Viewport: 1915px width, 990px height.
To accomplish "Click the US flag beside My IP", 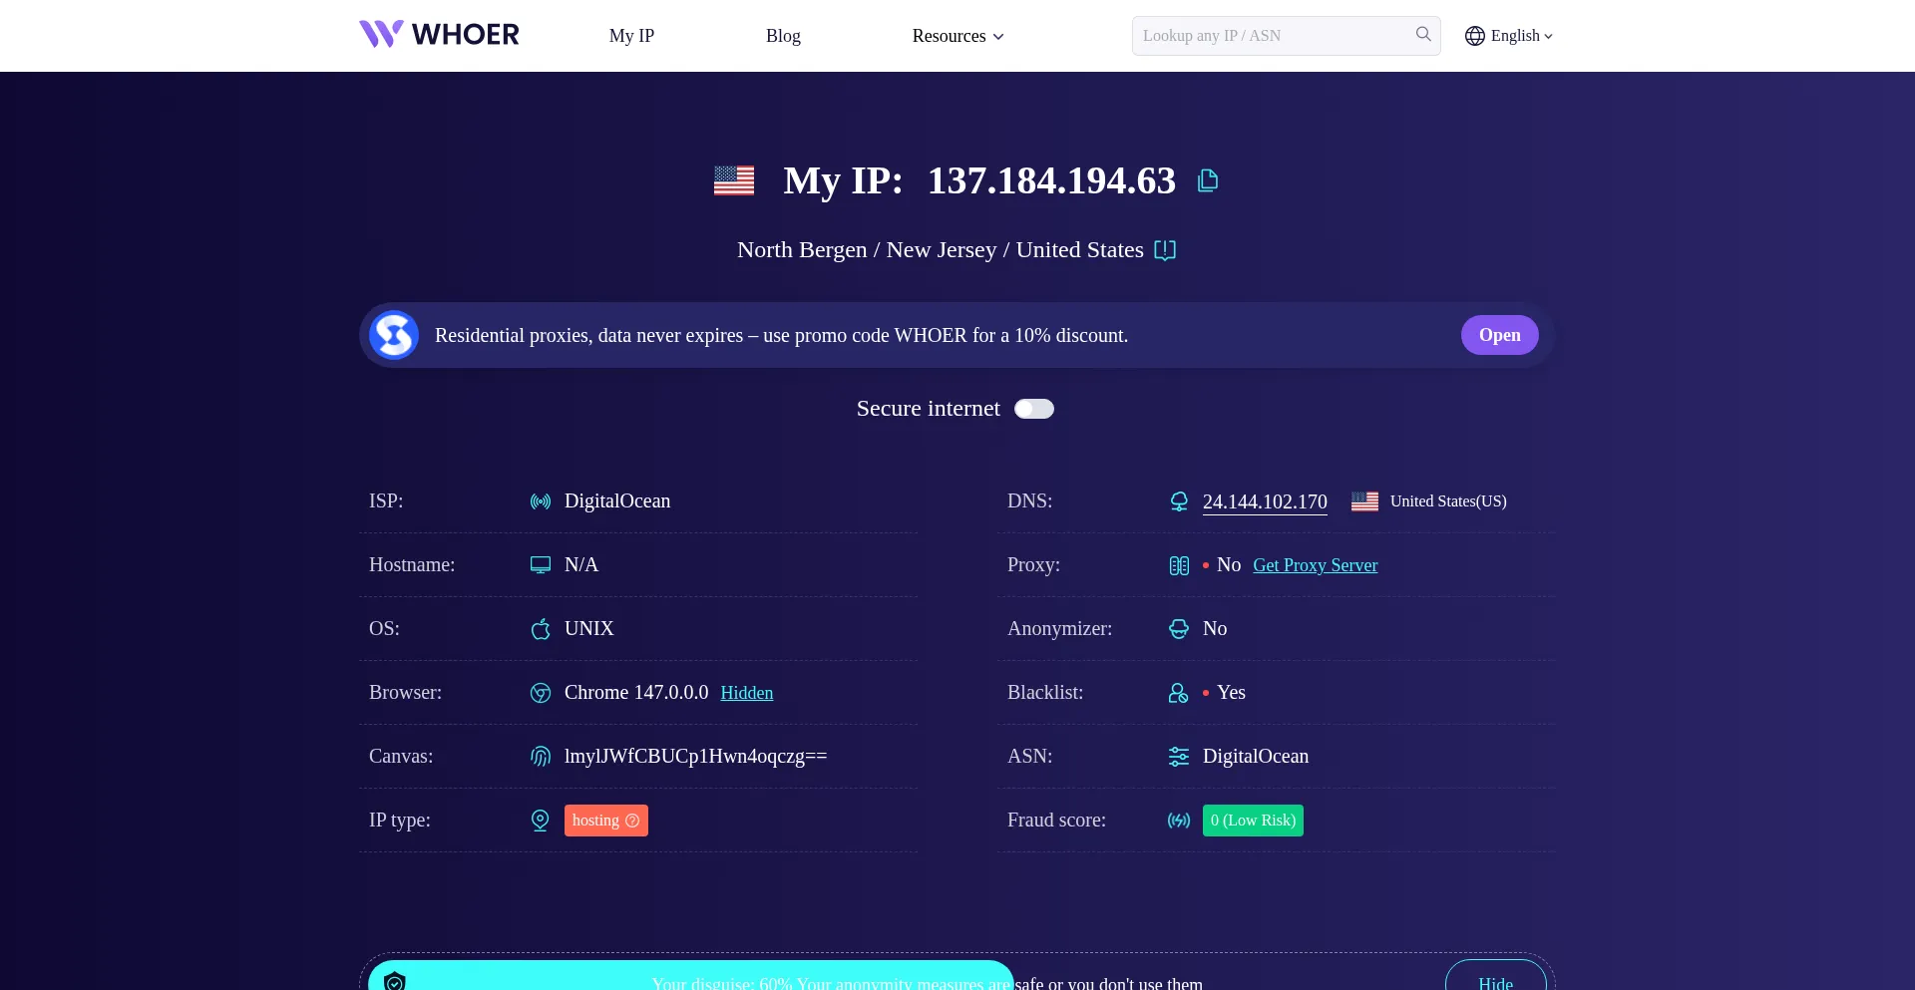I will point(734,180).
